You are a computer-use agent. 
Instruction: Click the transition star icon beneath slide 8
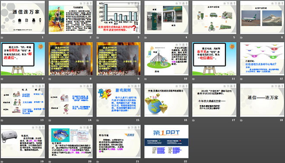[x=50, y=79]
